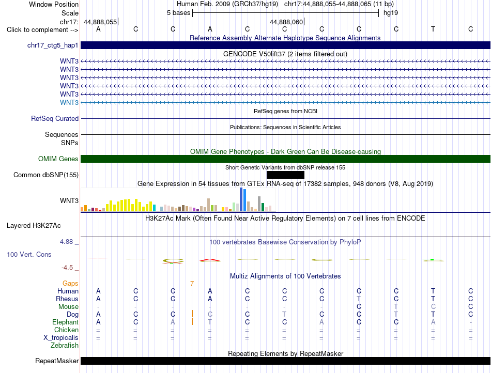This screenshot has width=491, height=373.
Task: Open the GTEx Gene Expression track title
Action: click(285, 184)
